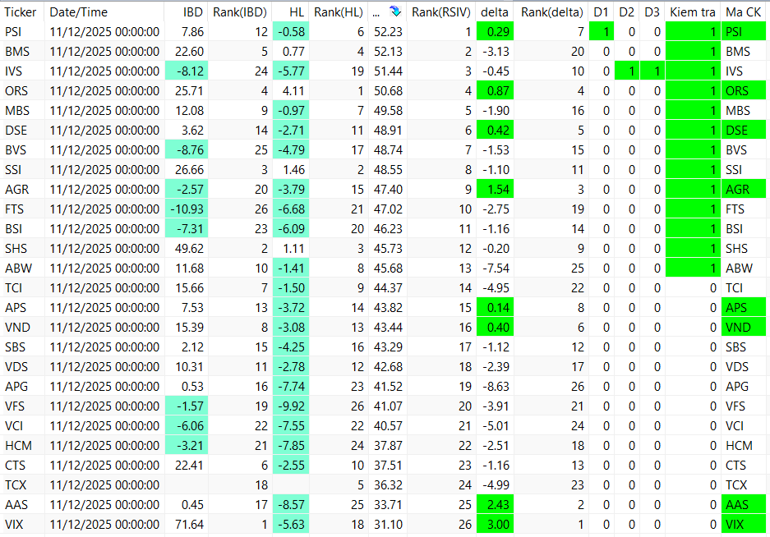Viewport: 770px width, 537px height.
Task: Click the highlighted IBD value -8.12
Action: coord(187,71)
